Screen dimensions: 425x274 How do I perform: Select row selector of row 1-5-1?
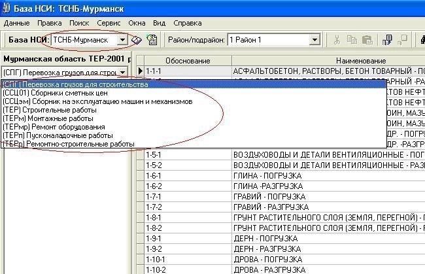click(140, 155)
